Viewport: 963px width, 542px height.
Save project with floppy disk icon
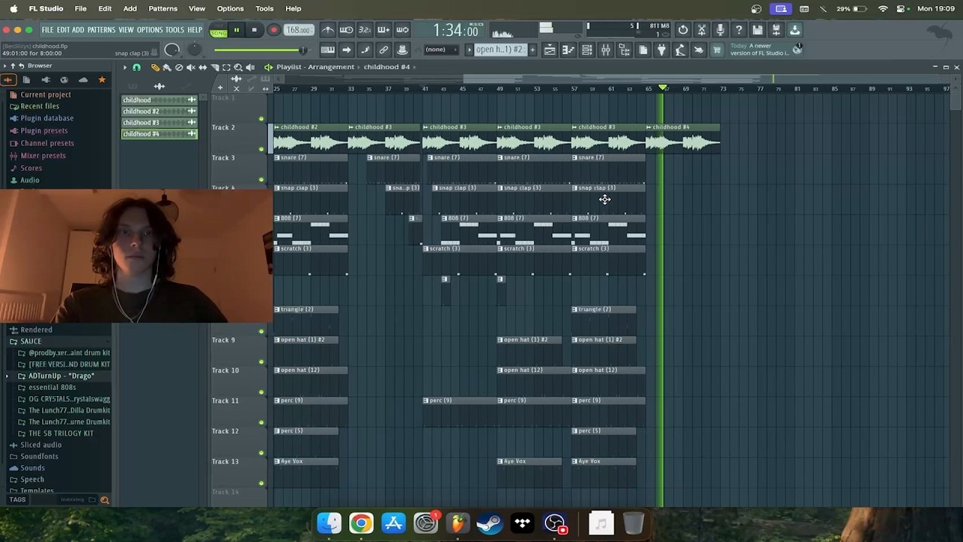coord(758,30)
